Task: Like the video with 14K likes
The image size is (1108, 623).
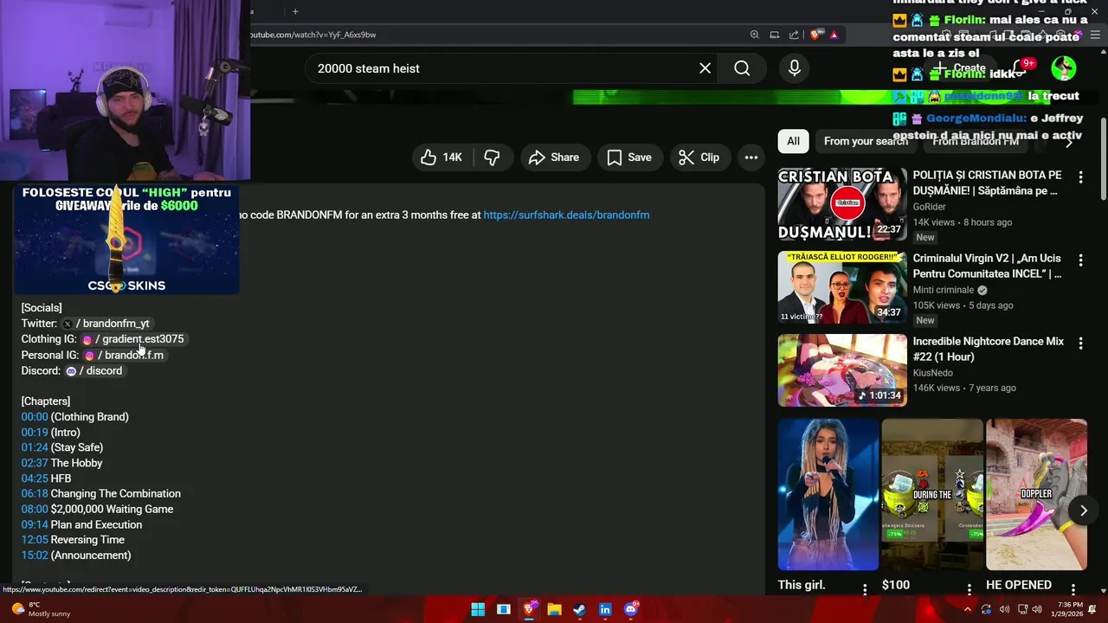Action: [x=441, y=157]
